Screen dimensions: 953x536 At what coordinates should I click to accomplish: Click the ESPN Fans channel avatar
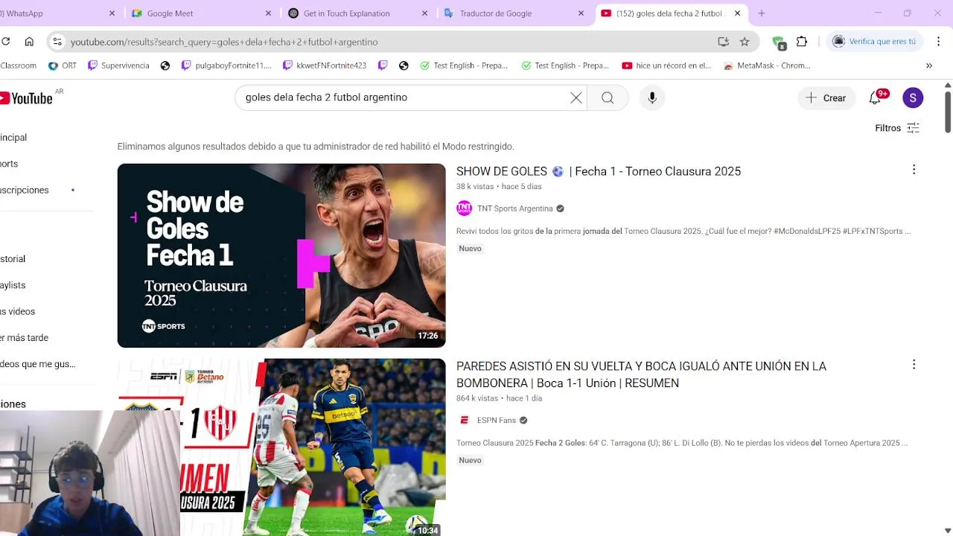click(x=464, y=421)
